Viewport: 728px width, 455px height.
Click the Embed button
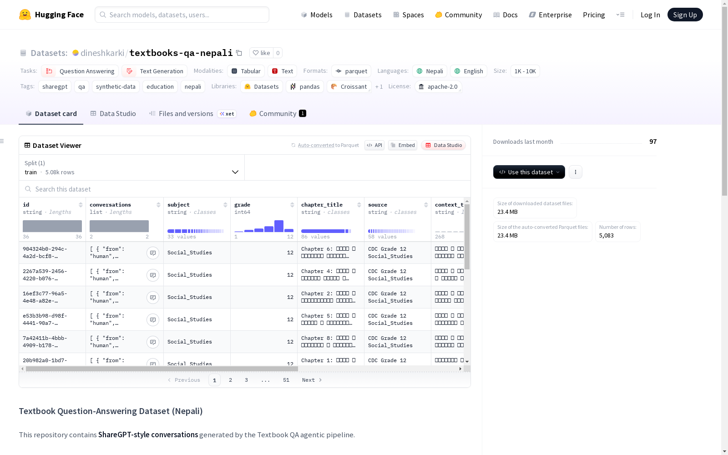(x=403, y=145)
